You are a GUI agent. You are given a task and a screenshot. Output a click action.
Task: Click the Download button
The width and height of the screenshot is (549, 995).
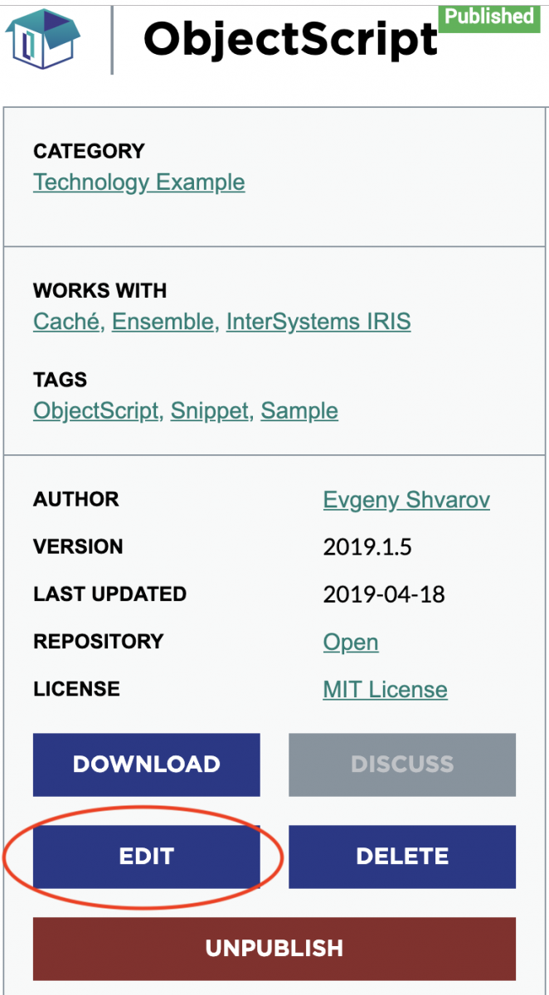tap(147, 764)
